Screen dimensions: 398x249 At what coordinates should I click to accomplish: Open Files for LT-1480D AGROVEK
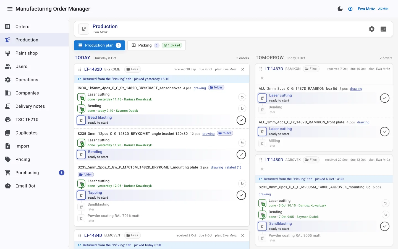point(311,160)
